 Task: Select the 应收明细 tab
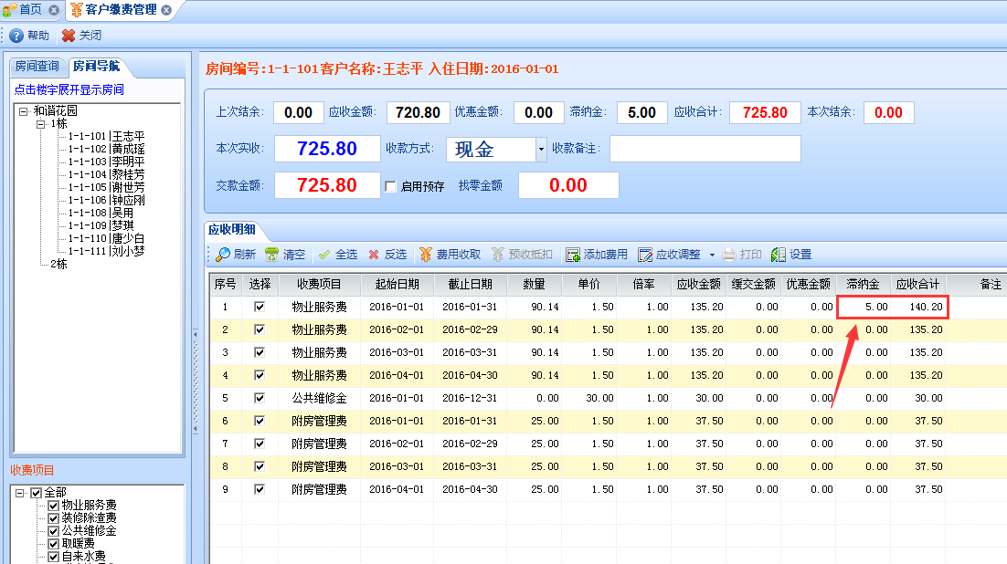click(232, 229)
